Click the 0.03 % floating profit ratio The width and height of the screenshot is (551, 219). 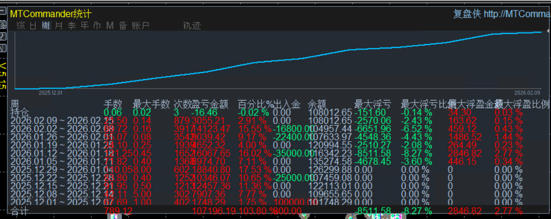coord(509,112)
